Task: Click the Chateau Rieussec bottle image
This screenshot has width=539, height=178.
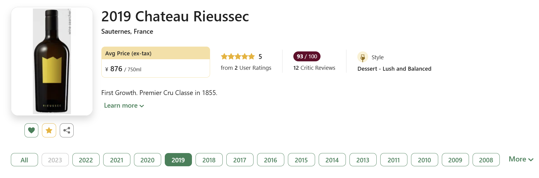Action: click(52, 61)
